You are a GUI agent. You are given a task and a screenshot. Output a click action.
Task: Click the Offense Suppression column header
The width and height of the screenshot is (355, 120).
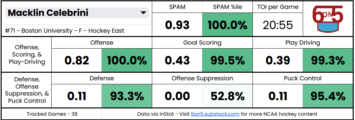pyautogui.click(x=202, y=78)
